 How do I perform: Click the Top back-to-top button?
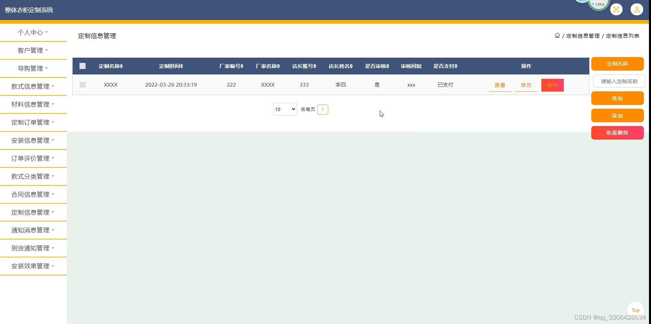(635, 310)
